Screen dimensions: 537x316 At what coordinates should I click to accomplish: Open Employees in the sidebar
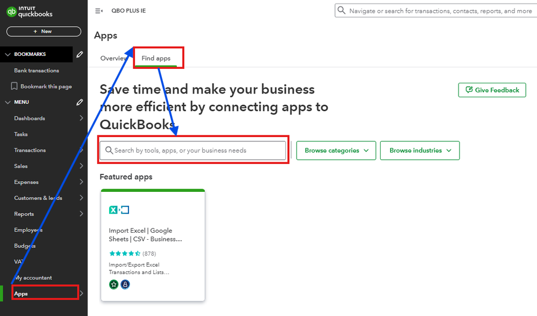(28, 230)
